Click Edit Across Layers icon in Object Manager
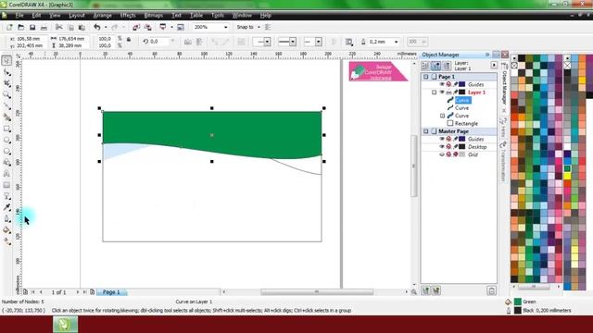This screenshot has height=333, width=593. (436, 66)
